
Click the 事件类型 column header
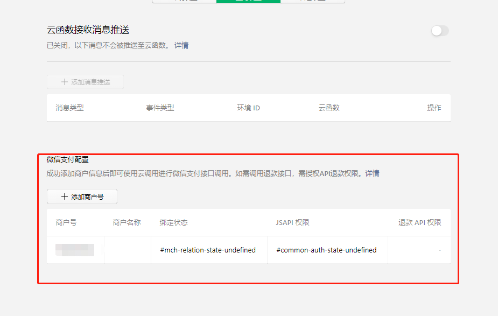pos(160,108)
